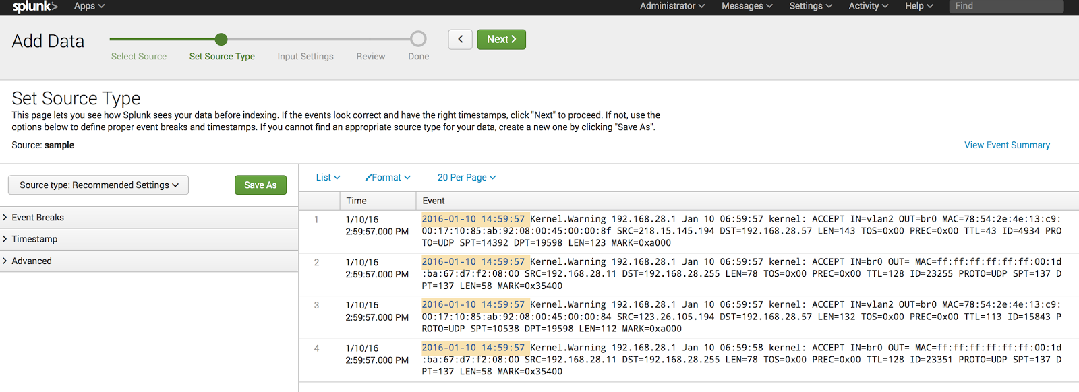Open the Messages menu
The image size is (1079, 392).
[x=747, y=6]
